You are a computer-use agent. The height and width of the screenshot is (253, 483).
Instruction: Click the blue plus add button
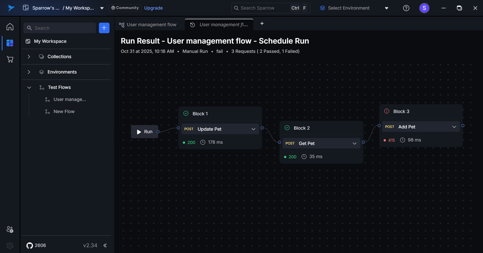point(104,28)
